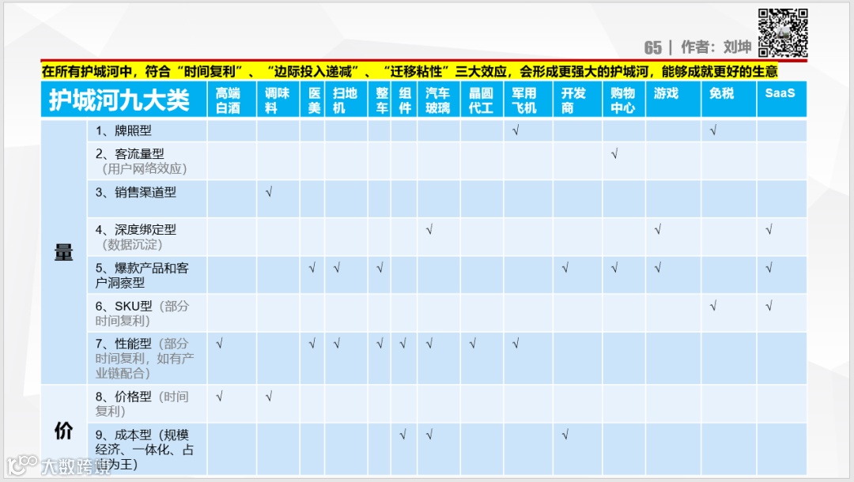The image size is (854, 482).
Task: Click the checkmark for 深度绑定型 under 游戏
Action: coord(658,230)
